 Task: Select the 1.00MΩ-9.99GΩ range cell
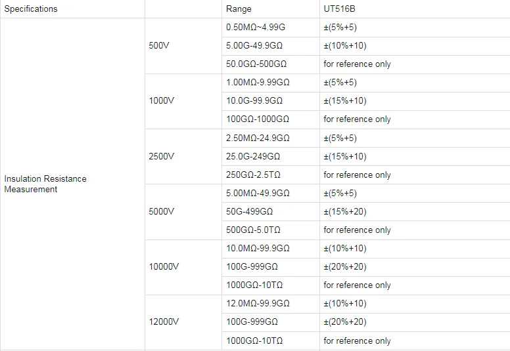pyautogui.click(x=257, y=83)
